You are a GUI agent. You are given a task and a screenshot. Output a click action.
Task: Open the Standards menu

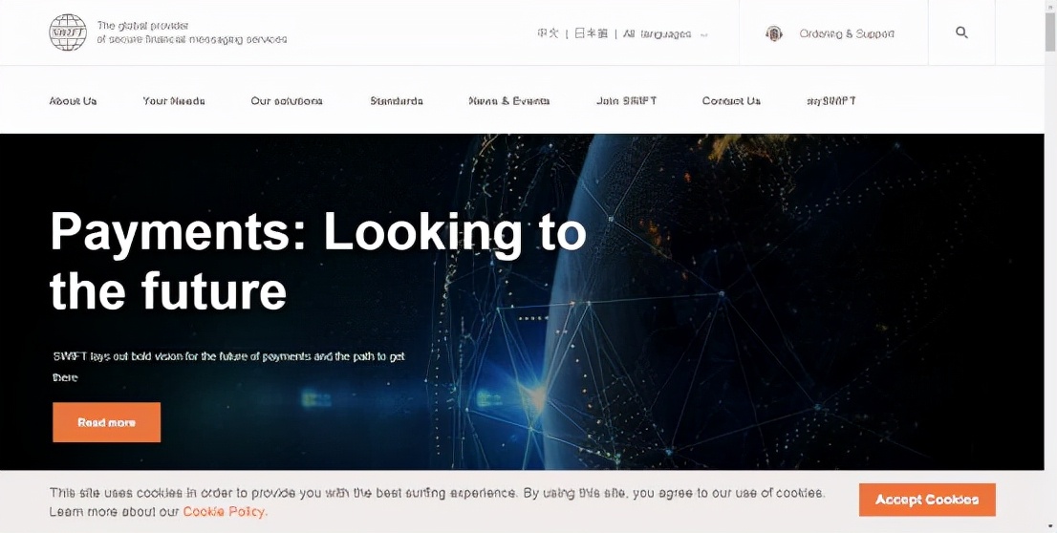[x=397, y=101]
